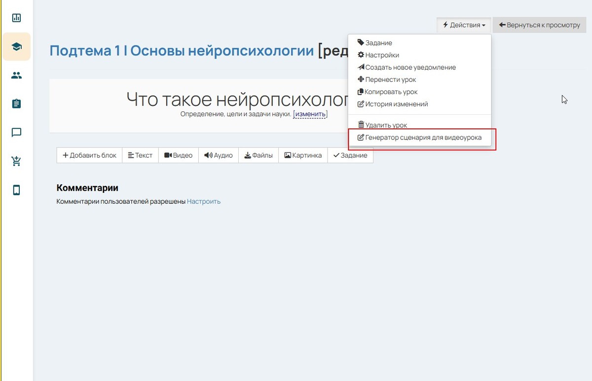Open the Настроить comments link

click(204, 201)
